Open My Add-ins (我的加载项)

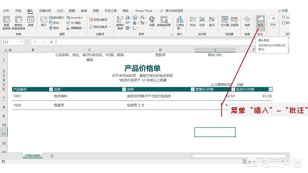pos(98,27)
